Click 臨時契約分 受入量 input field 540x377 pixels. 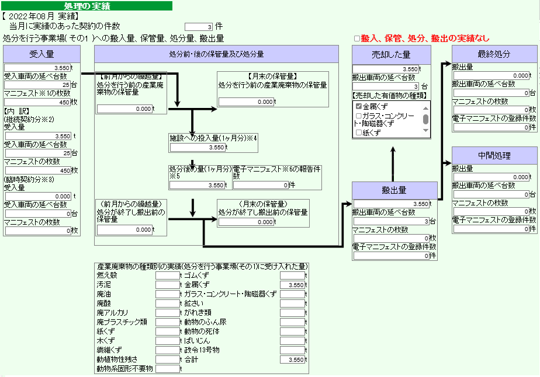38,197
